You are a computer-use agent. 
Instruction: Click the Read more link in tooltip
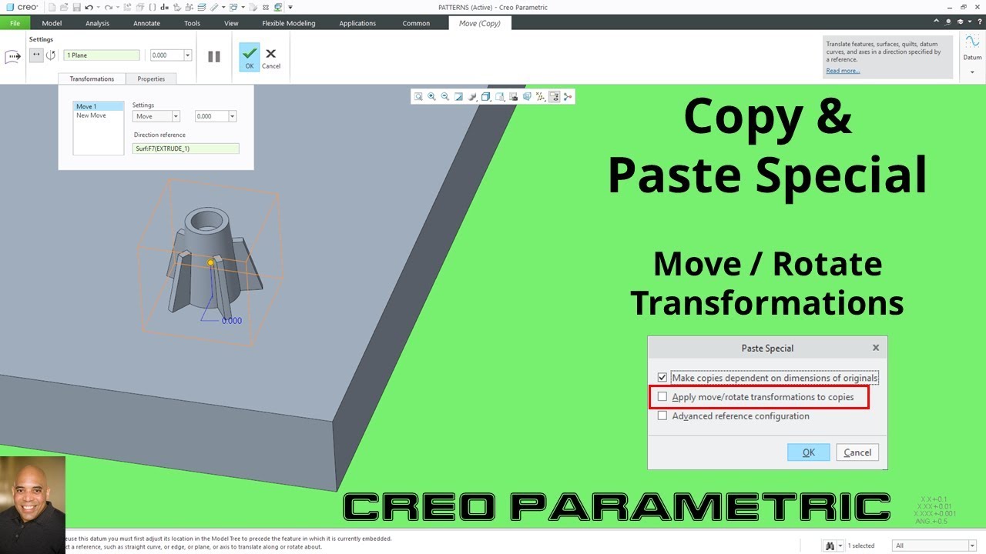click(843, 71)
